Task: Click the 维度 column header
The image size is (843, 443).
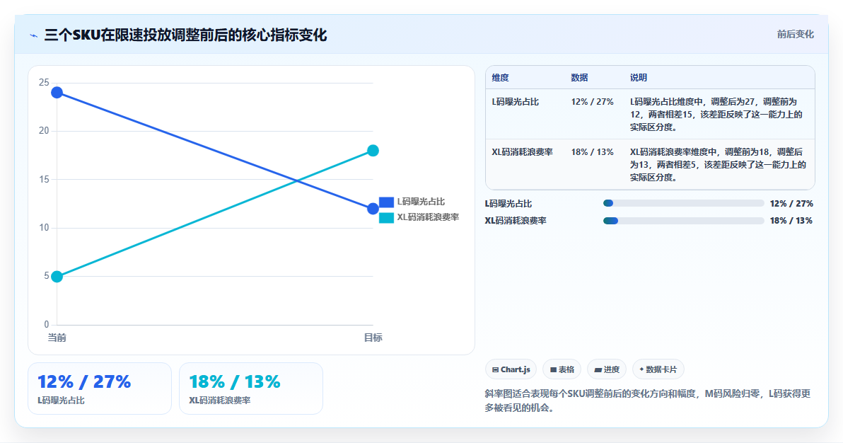Action: click(500, 78)
